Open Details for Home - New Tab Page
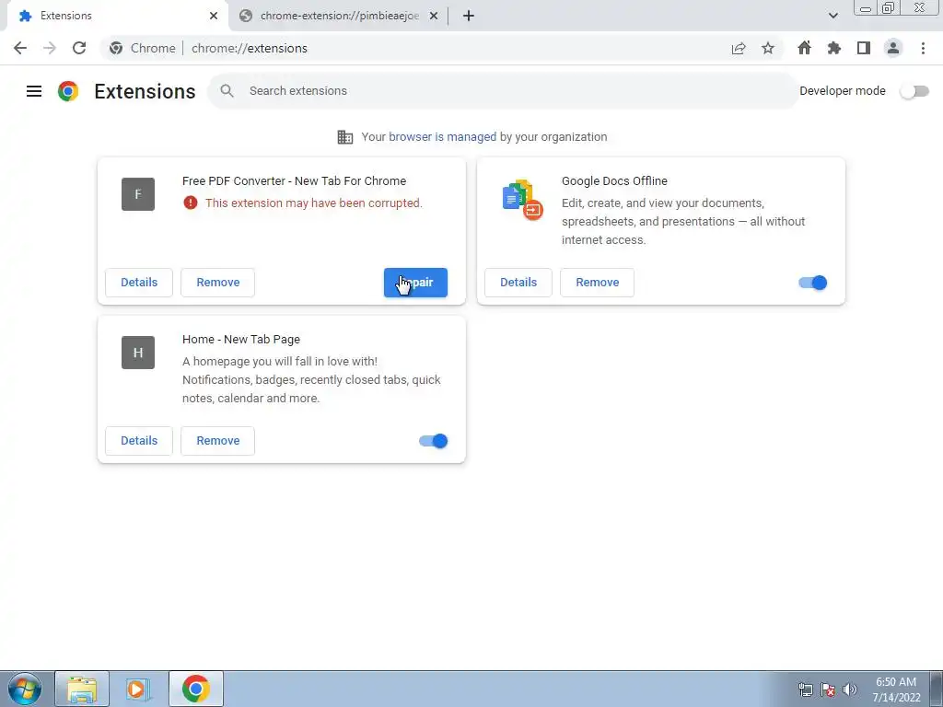This screenshot has height=707, width=943. point(139,441)
